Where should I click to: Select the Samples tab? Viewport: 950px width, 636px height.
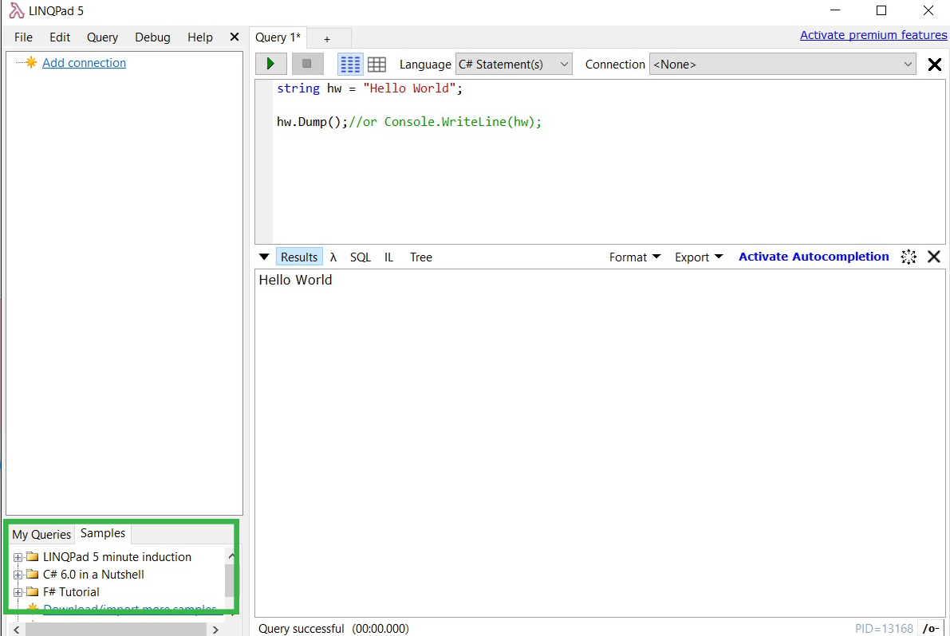103,533
